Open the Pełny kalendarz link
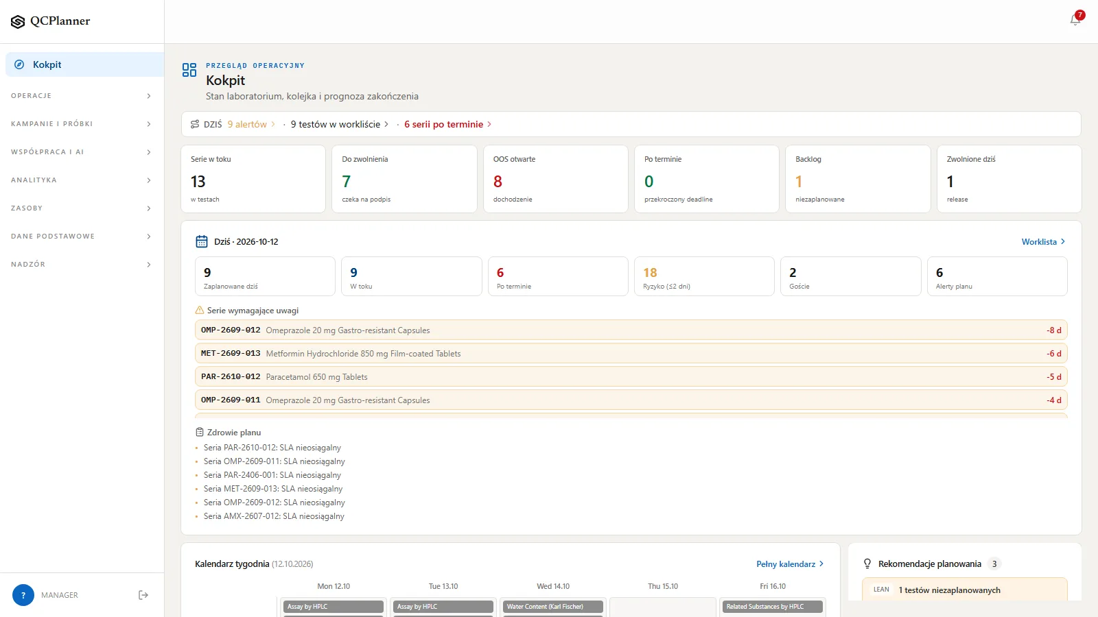Screen dimensions: 1098x617 click(790, 564)
